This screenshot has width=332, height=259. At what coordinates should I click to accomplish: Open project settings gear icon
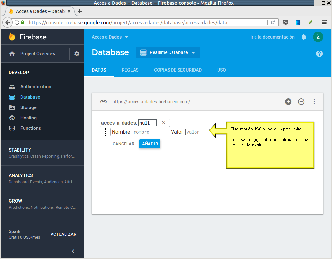coord(77,54)
